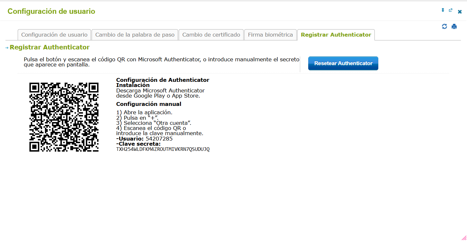Click the Configuración de Authenticator heading
467x241 pixels.
click(x=163, y=80)
